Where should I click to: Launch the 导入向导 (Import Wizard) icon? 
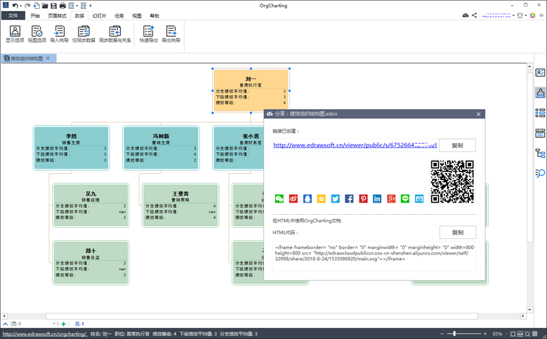click(x=59, y=34)
